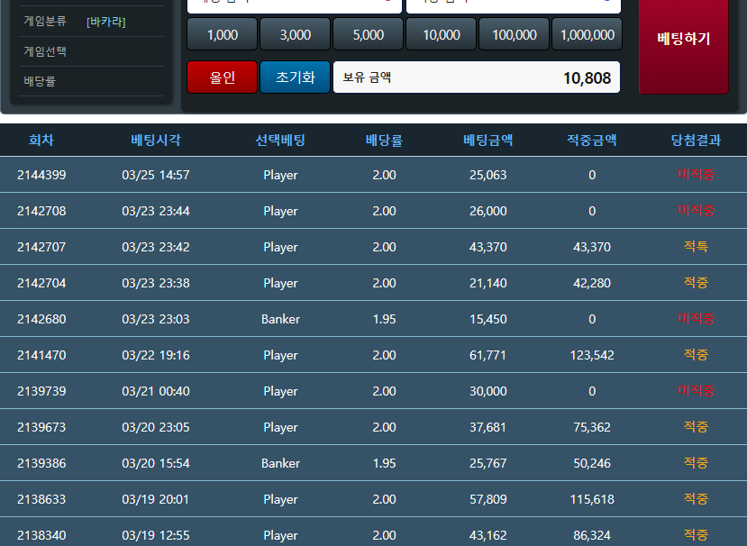Screen dimensions: 747x546
Task: Click the 베팅시각 column header
Action: pos(156,140)
